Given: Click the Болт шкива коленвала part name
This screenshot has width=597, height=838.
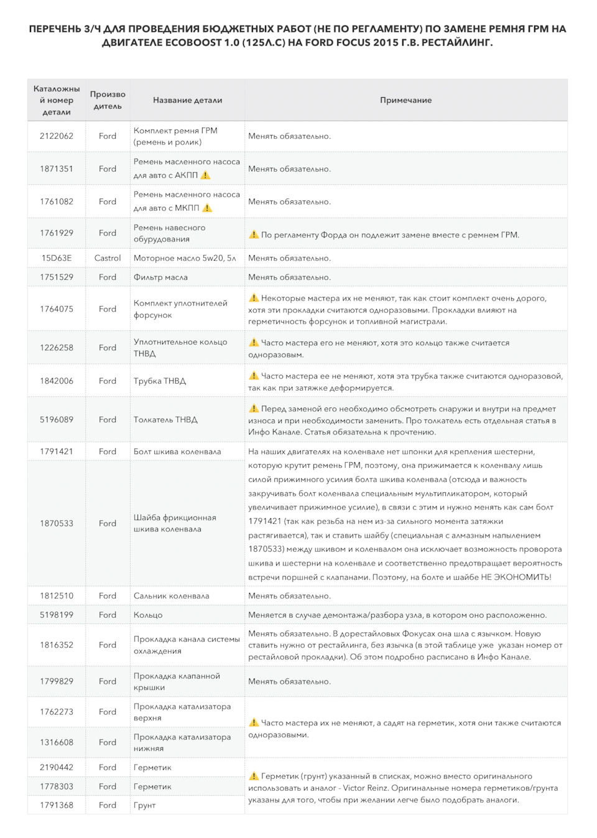Looking at the screenshot, I should coord(177,452).
